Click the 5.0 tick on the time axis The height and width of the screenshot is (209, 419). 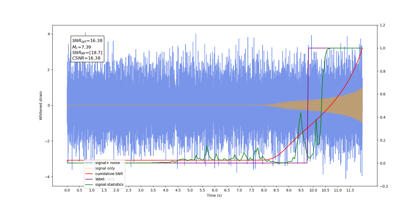pos(190,190)
